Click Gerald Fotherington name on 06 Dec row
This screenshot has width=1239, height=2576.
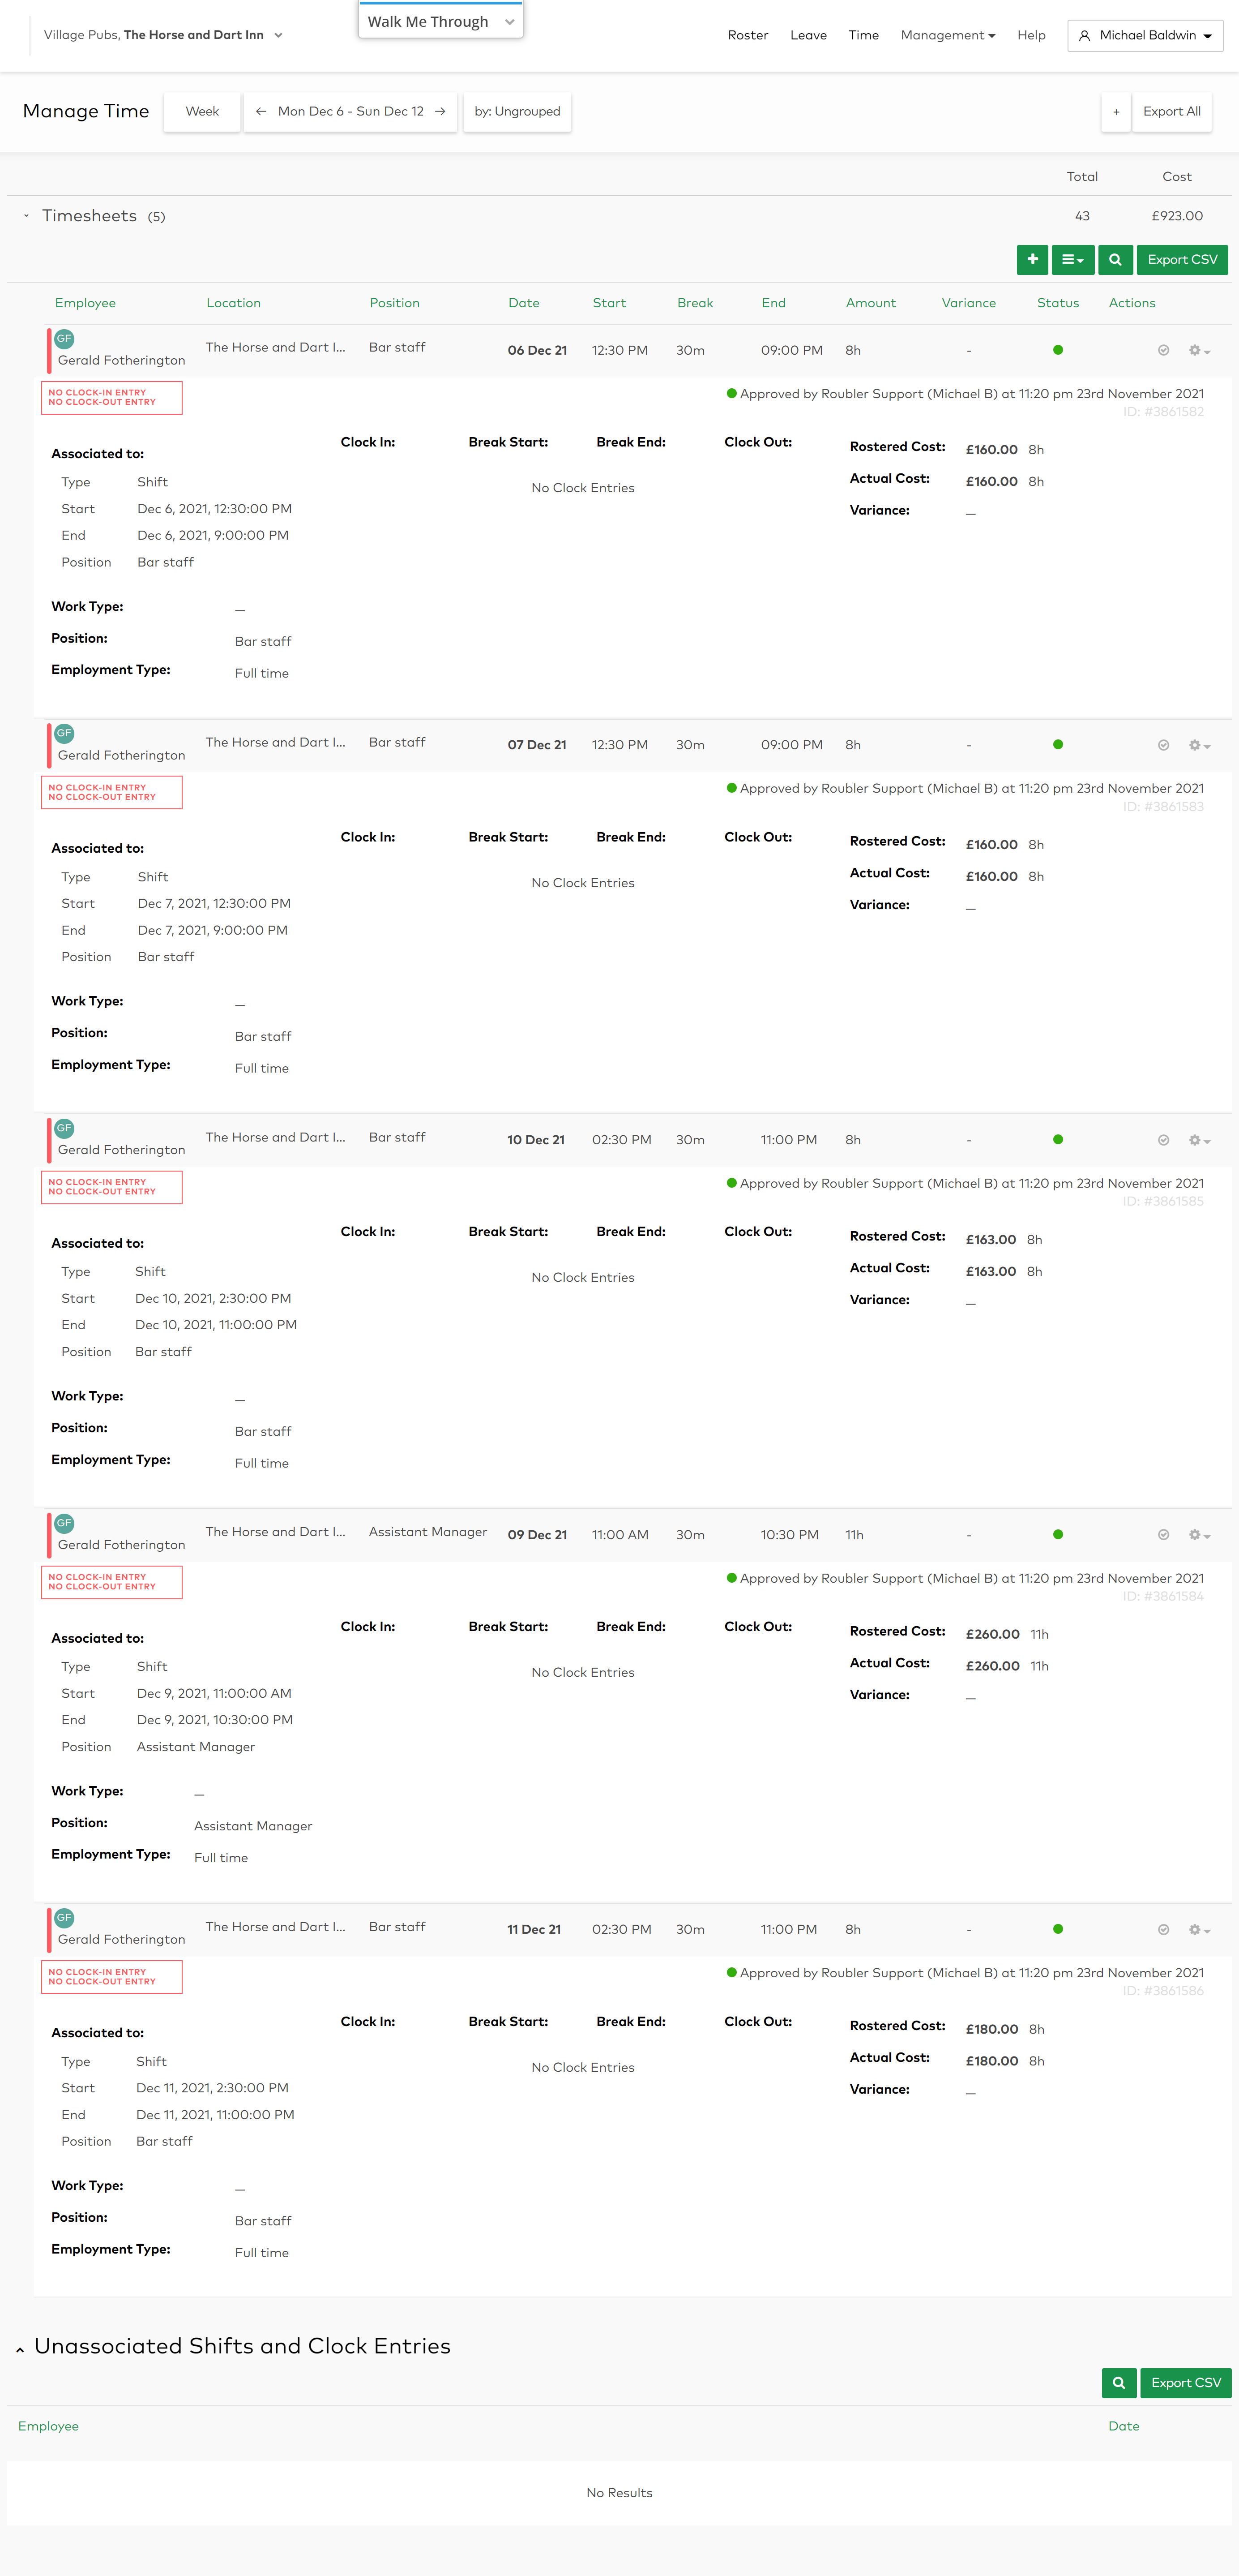[x=122, y=361]
